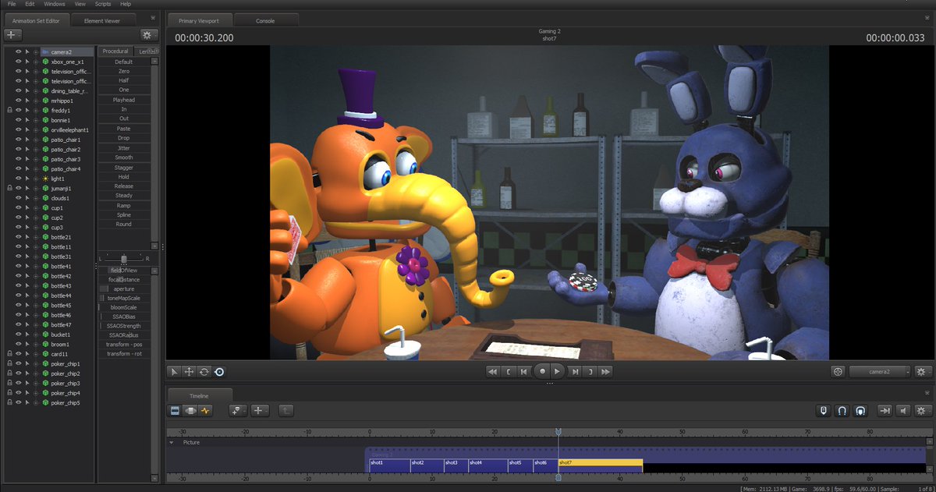Open timeline settings gear
Viewport: 936px width, 492px height.
(x=923, y=410)
